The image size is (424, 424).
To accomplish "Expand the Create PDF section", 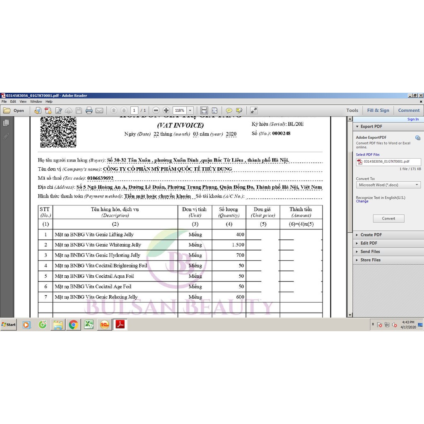I will [x=372, y=235].
